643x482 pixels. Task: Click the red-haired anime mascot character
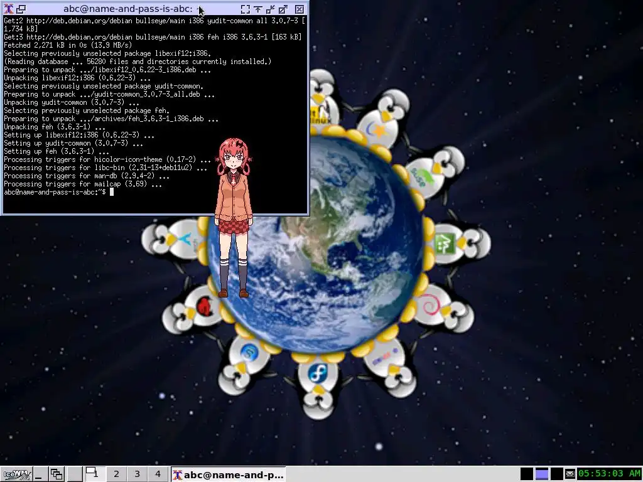pos(234,217)
